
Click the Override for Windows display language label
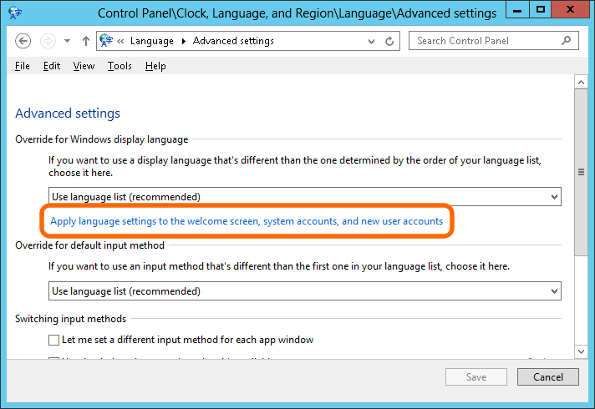[102, 139]
